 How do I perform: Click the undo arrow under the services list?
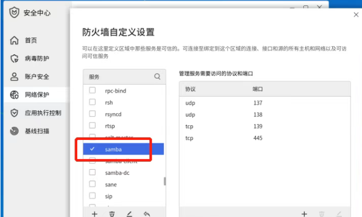coord(146,214)
